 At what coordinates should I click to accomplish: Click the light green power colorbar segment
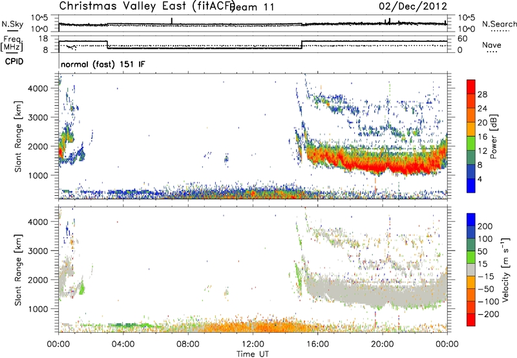point(471,143)
